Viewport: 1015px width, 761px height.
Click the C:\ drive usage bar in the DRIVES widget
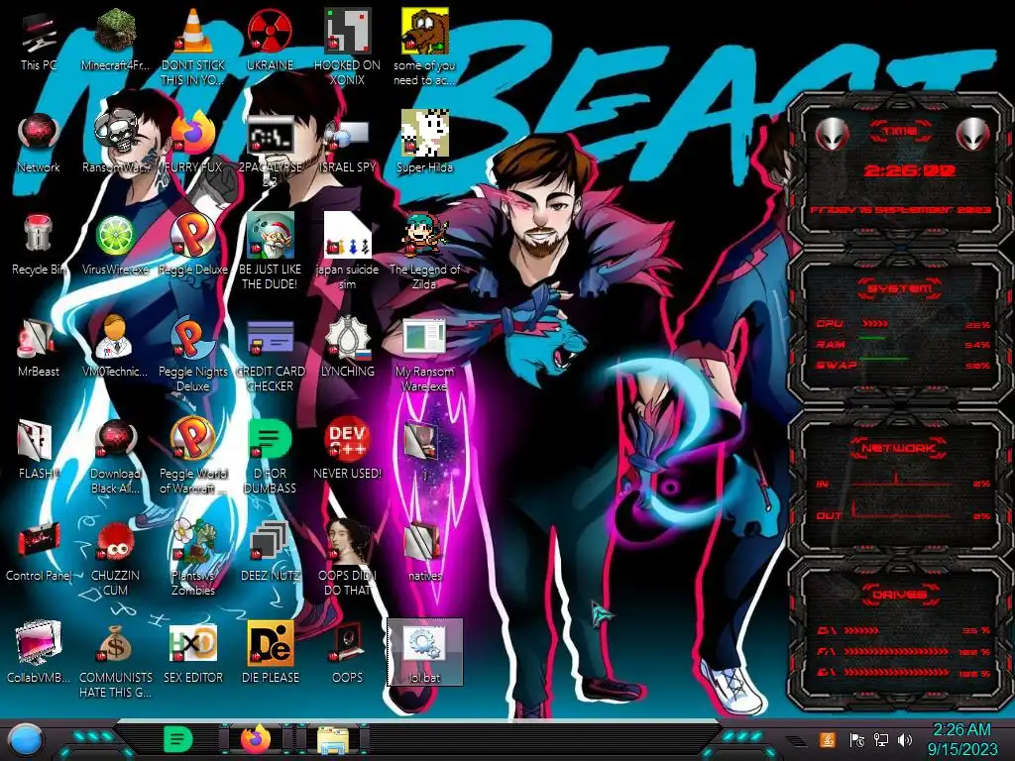[861, 630]
